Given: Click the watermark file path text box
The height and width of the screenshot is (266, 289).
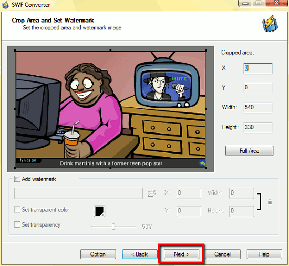Looking at the screenshot, I should coord(78,193).
